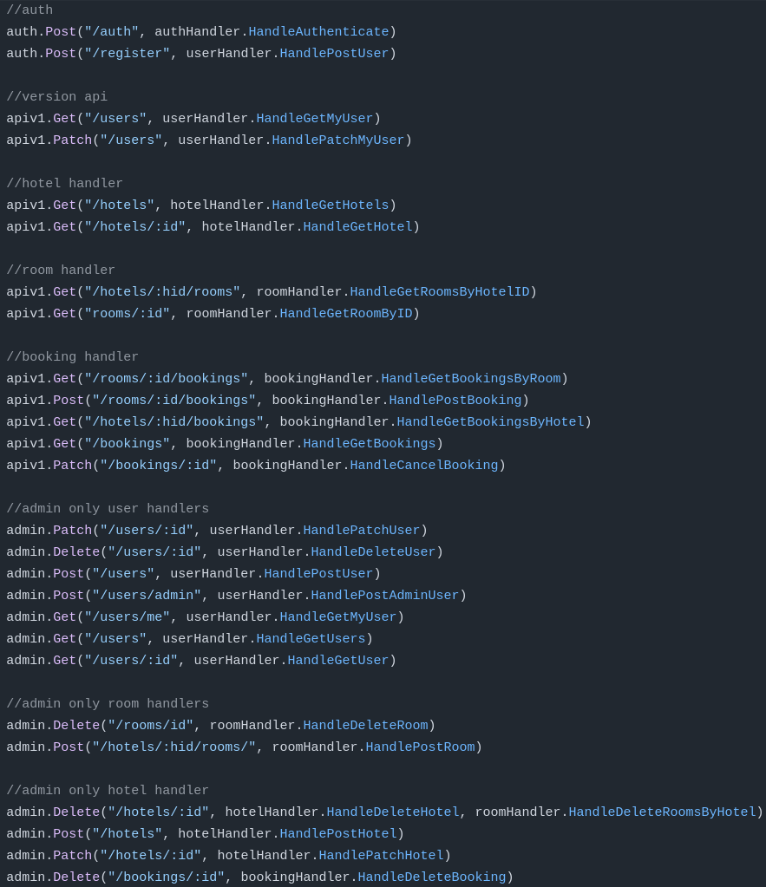
Task: Click the HandleGetBookingsByRoom method
Action: coord(471,379)
